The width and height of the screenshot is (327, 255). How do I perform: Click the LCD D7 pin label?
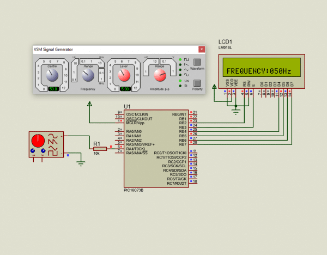(292, 84)
